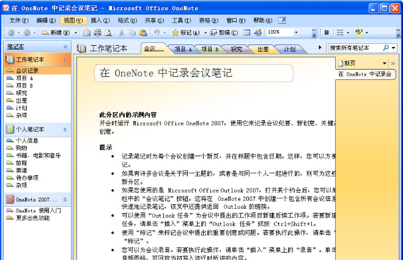Screen dimensions: 403x260
Task: Open the 新建 button's dropdown arrow
Action: [x=76, y=32]
